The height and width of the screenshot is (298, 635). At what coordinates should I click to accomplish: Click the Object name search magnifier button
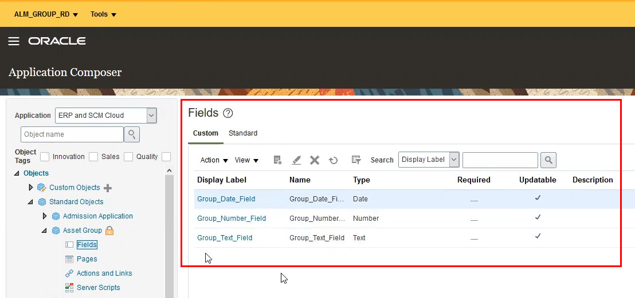[132, 134]
